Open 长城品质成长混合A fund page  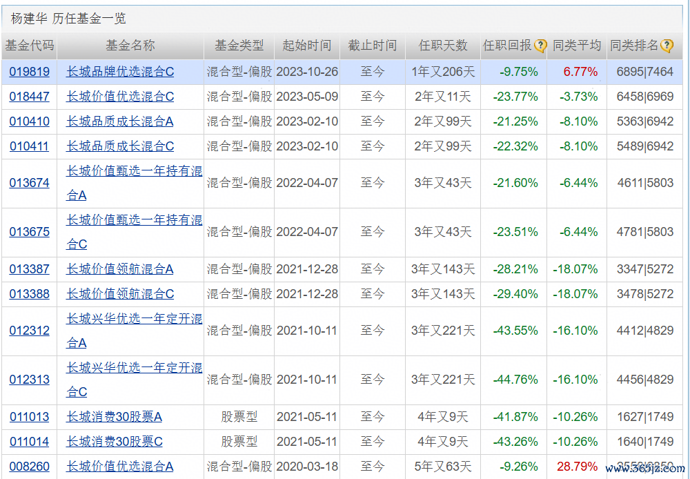coord(119,121)
